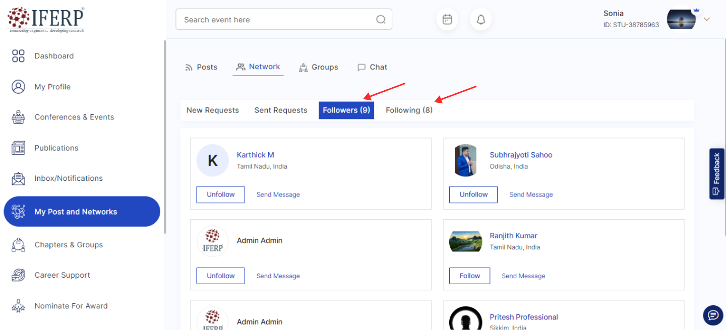The height and width of the screenshot is (330, 726).
Task: Select the My Profile person icon
Action: tap(18, 87)
